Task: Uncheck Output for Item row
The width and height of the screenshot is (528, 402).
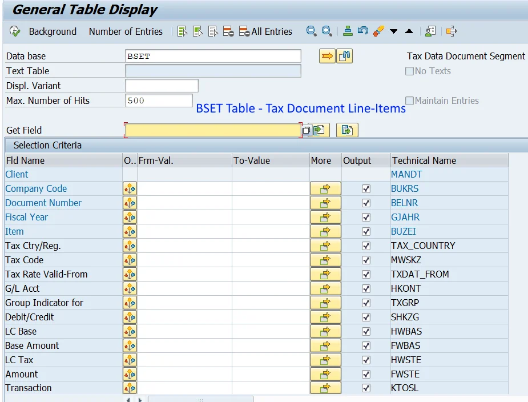Action: pyautogui.click(x=366, y=231)
